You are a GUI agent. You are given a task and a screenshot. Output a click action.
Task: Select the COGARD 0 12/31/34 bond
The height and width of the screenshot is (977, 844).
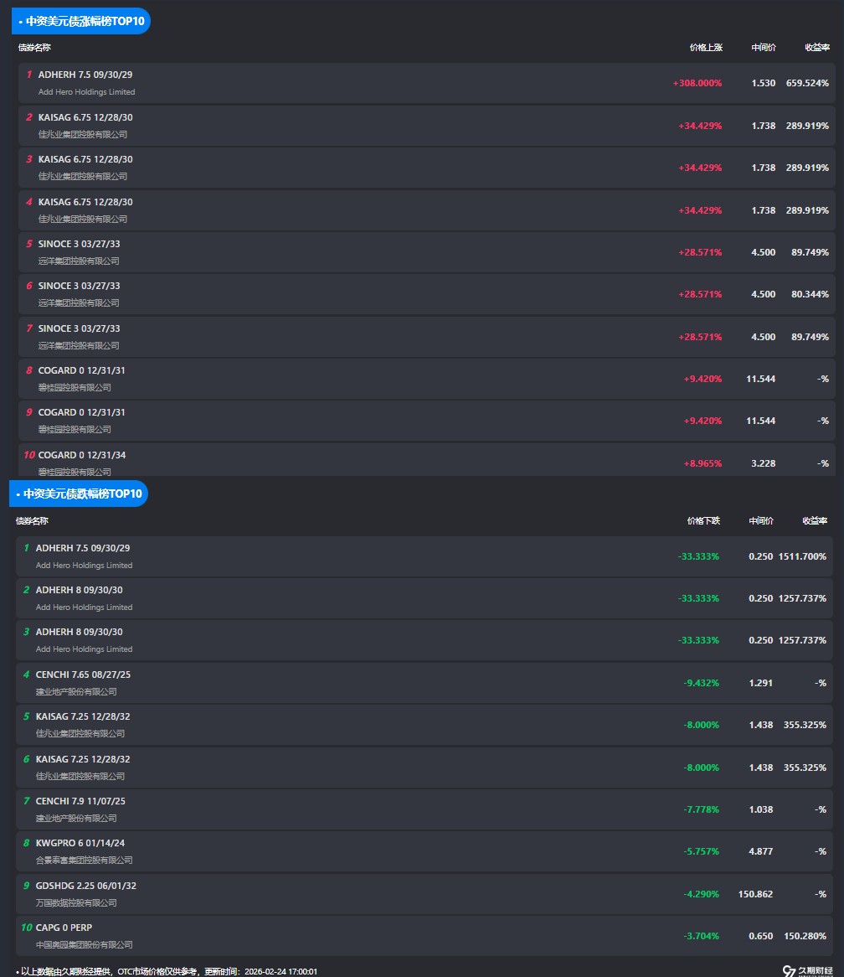point(82,455)
